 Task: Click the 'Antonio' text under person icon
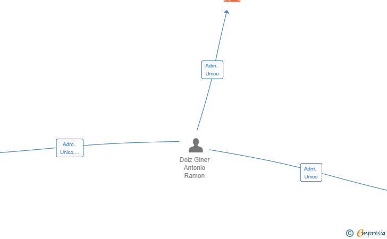(195, 168)
